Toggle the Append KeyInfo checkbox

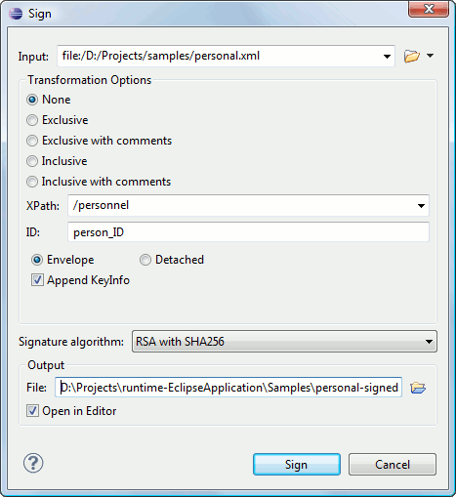point(37,280)
